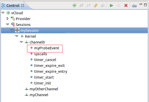Click the New Connection target icon
This screenshot has width=149, height=102.
74,5
